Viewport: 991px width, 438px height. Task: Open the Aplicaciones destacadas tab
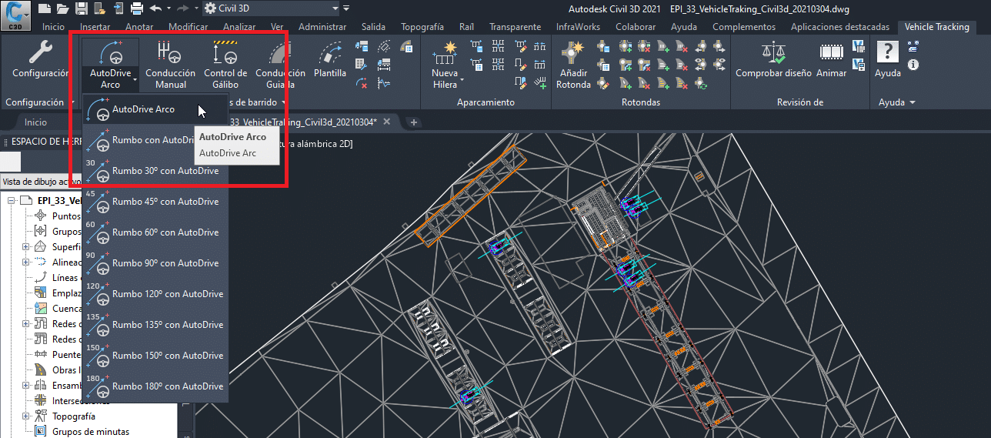(840, 27)
